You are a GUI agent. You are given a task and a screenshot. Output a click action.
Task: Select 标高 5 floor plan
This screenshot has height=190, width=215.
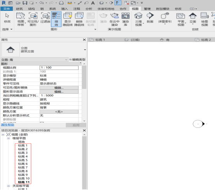pyautogui.click(x=23, y=160)
